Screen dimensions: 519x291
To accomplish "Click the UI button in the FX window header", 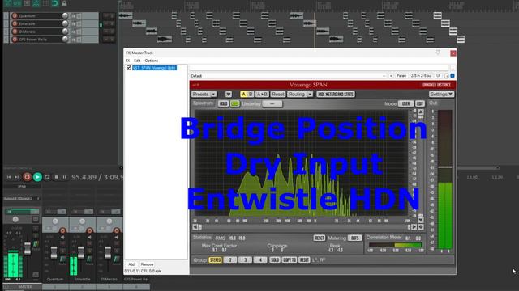I will tap(438, 76).
